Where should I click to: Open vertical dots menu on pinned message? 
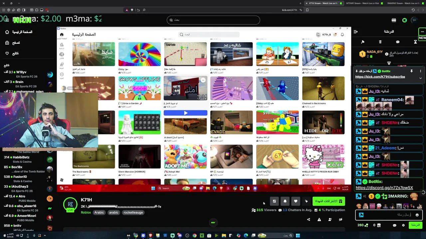tap(420, 71)
